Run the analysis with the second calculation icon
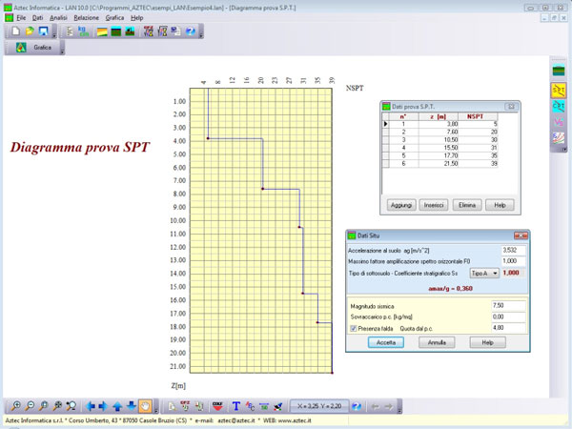This screenshot has height=429, width=572. point(162,31)
